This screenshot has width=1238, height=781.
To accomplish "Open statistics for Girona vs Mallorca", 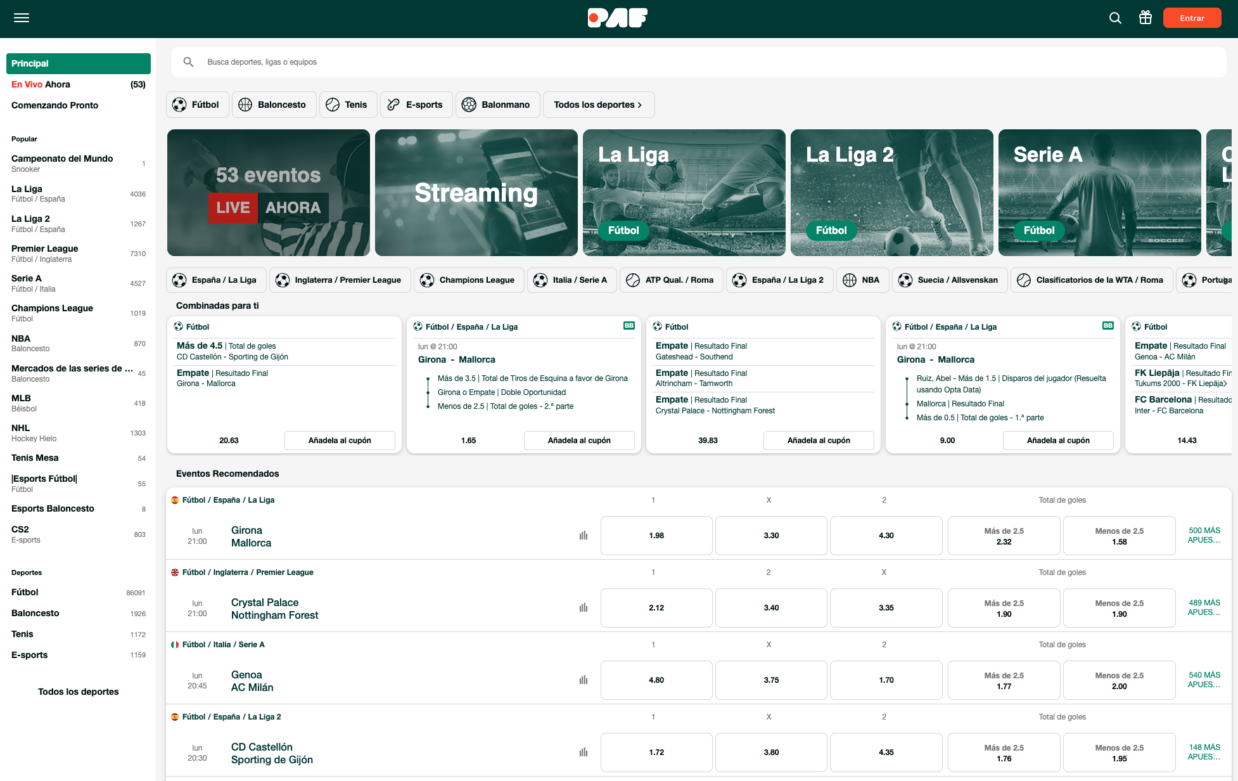I will tap(584, 536).
